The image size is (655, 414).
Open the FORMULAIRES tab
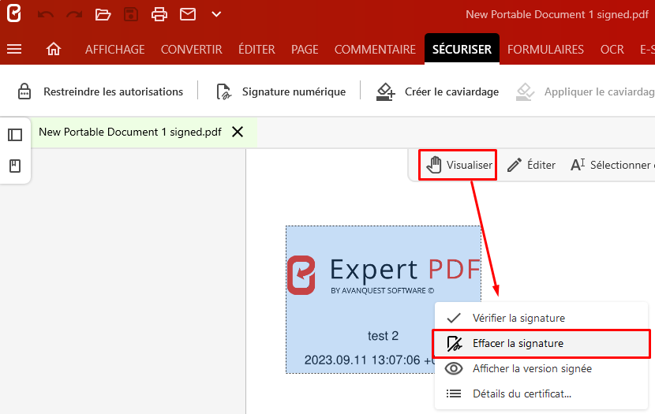[x=545, y=49]
